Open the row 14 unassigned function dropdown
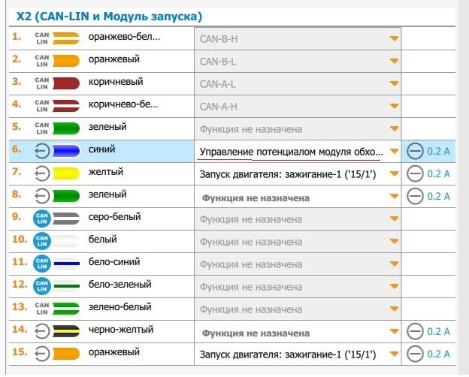The image size is (469, 377). [x=298, y=333]
